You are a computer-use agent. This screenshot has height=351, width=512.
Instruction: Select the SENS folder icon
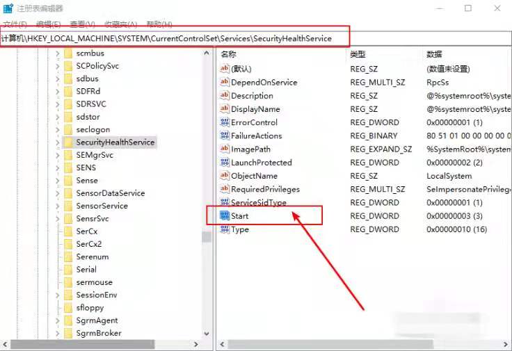pos(68,168)
